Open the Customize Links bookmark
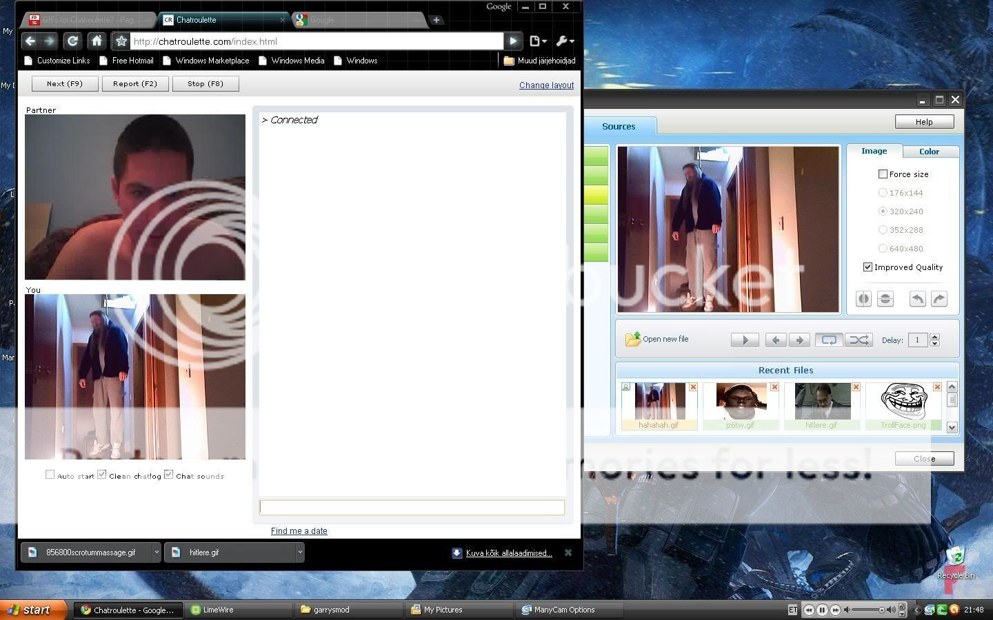Image resolution: width=993 pixels, height=620 pixels. pos(57,61)
